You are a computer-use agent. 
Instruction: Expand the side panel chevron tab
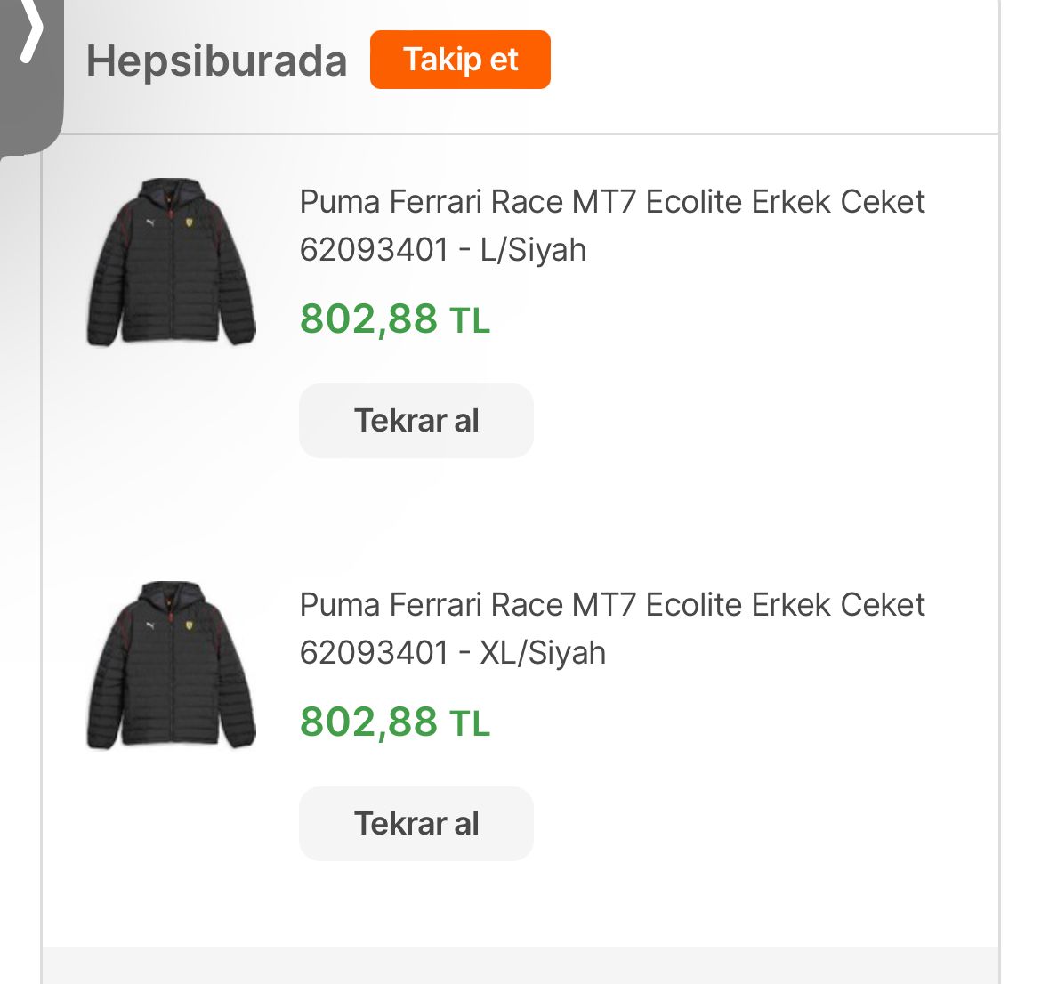30,36
